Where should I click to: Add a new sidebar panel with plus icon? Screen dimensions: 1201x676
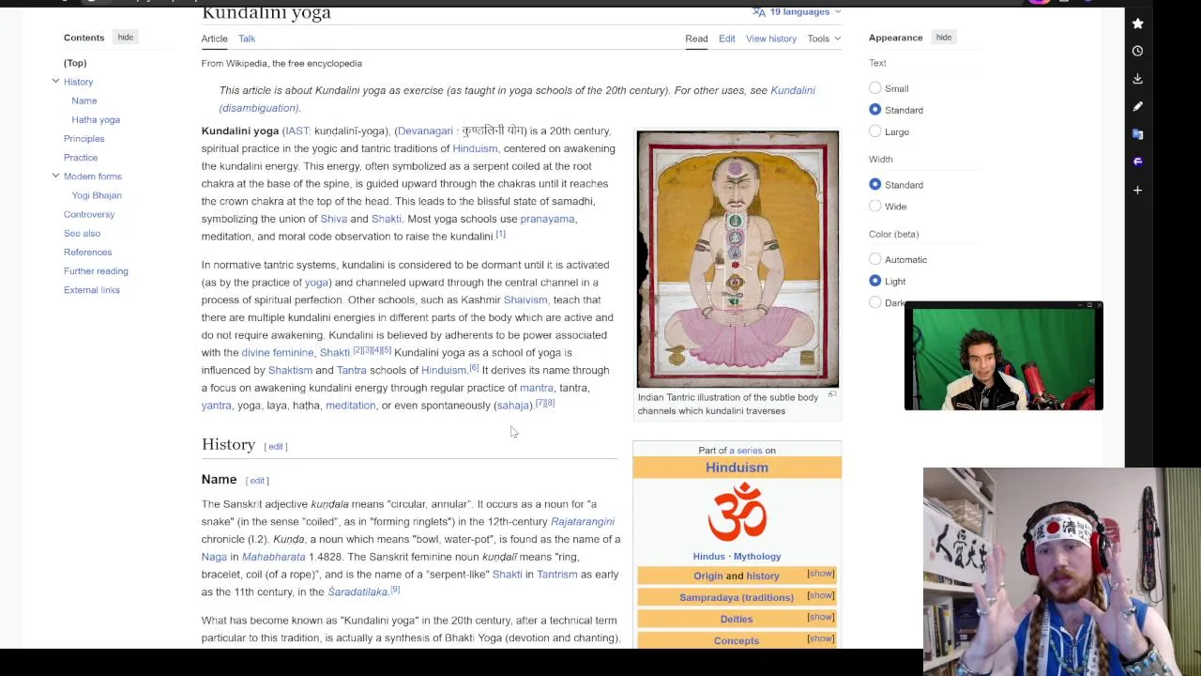(x=1137, y=190)
